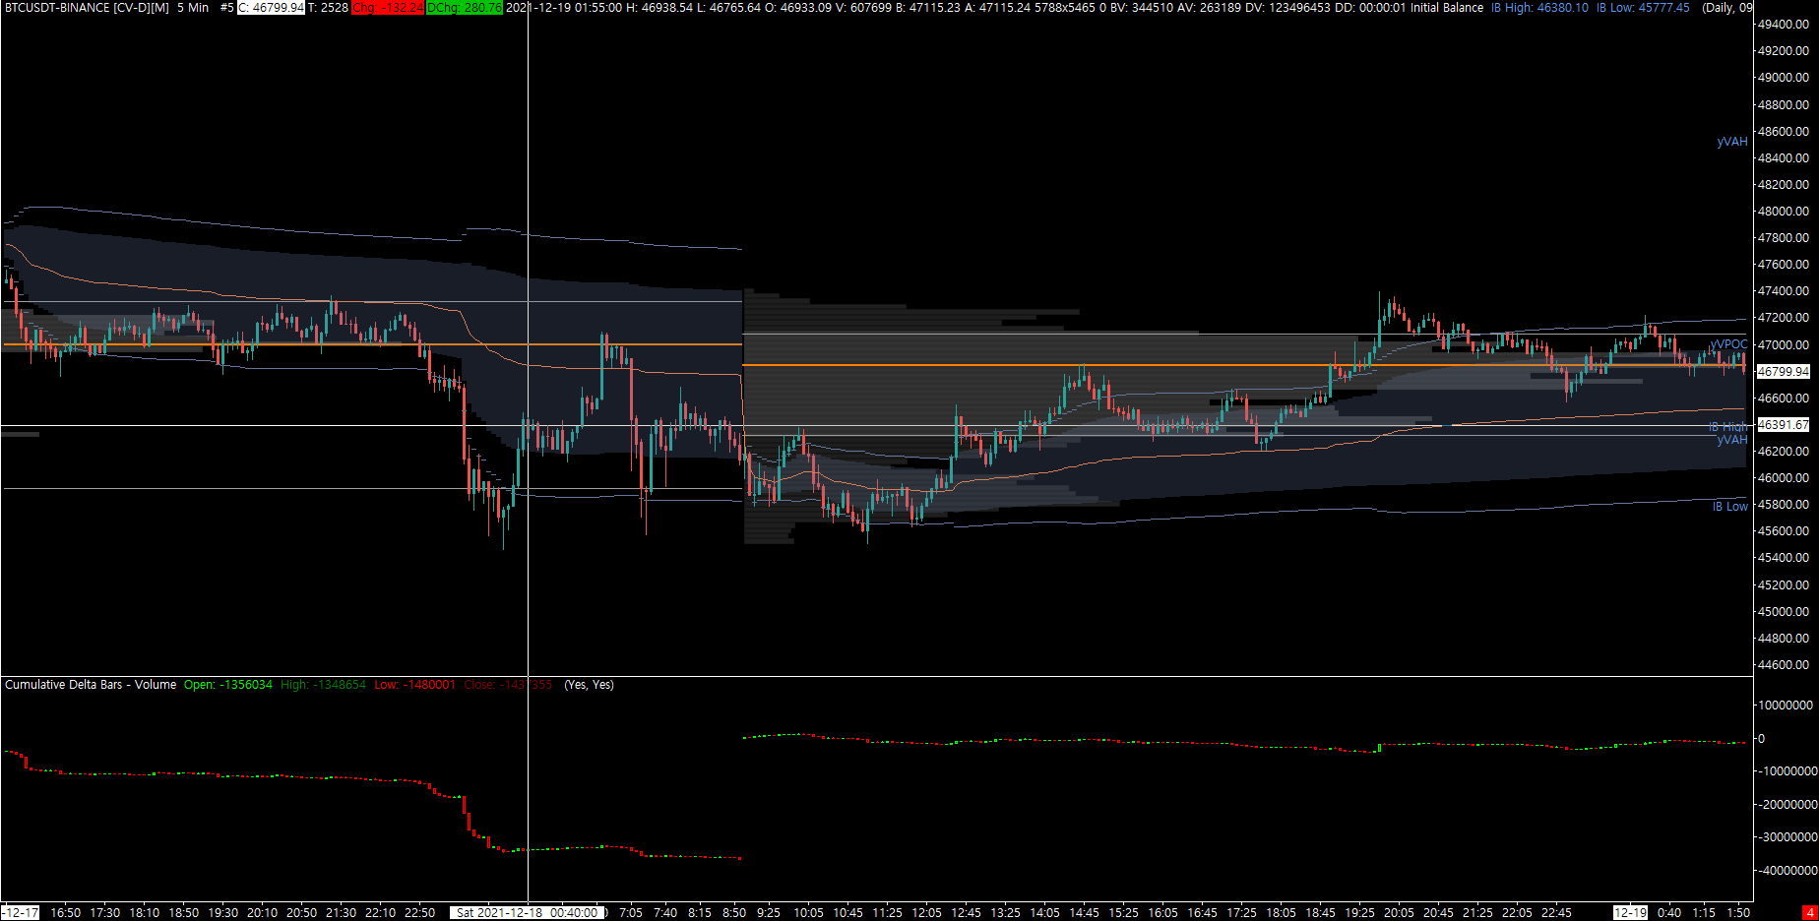Click the 44600.00 label on the price scale
This screenshot has height=921, width=1819.
coord(1784,665)
